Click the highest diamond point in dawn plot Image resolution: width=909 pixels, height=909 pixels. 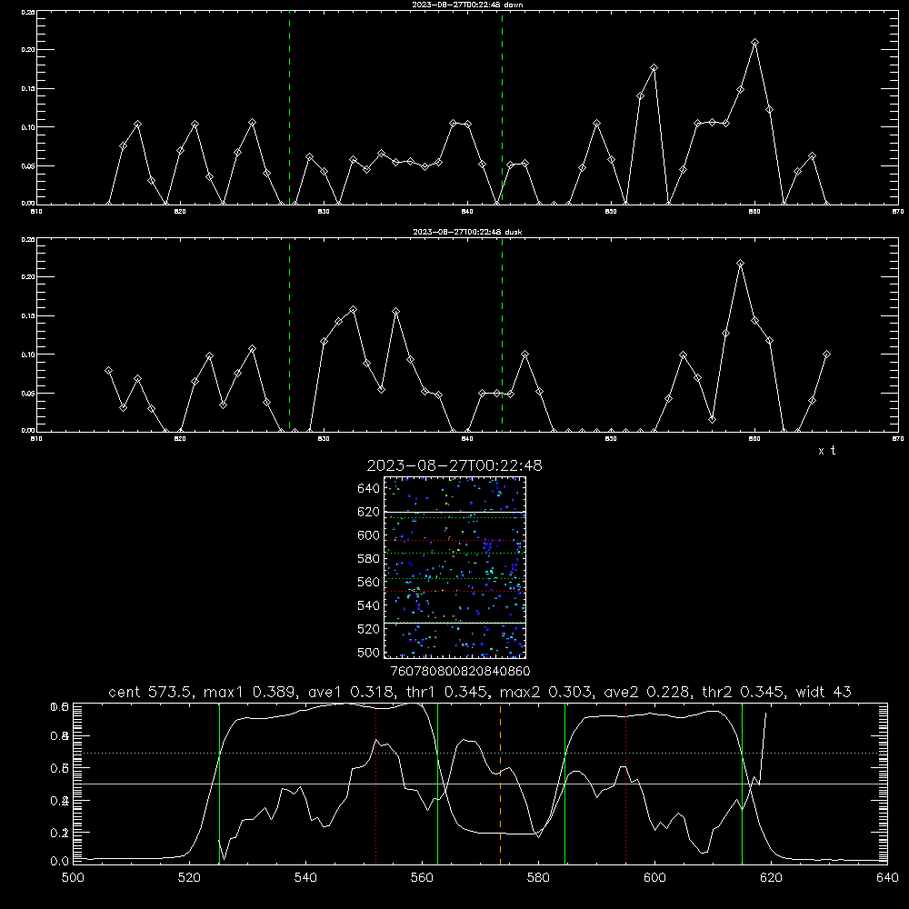click(754, 43)
